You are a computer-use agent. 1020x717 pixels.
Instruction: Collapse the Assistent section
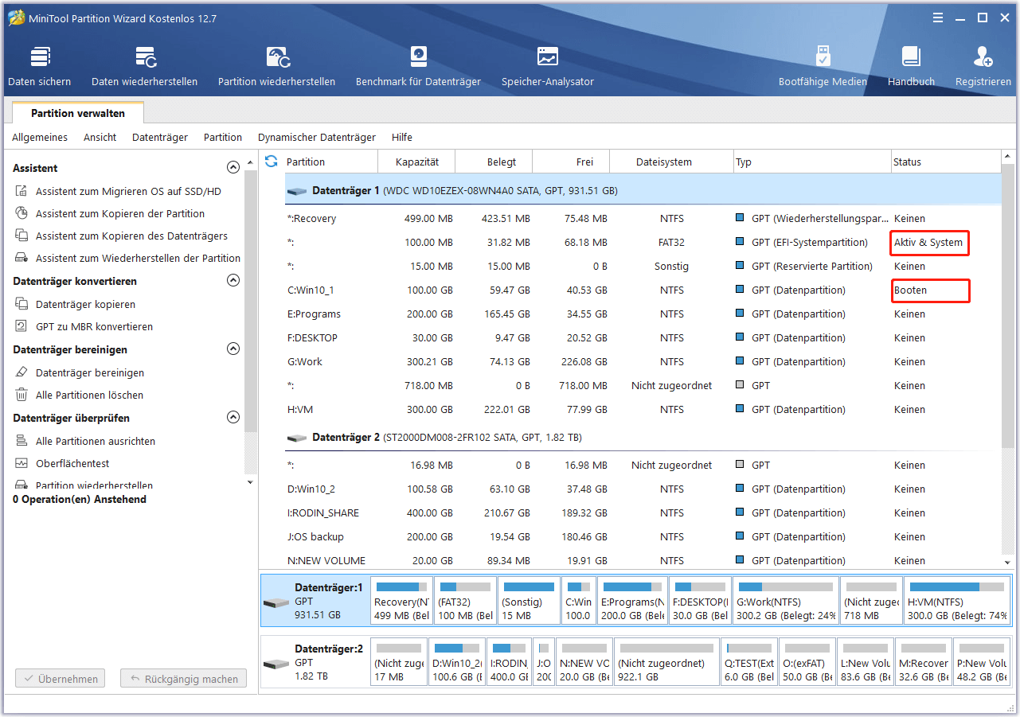(x=233, y=168)
